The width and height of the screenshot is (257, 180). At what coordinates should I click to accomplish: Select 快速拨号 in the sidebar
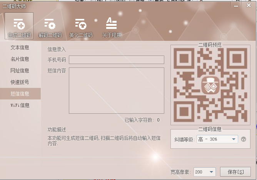20,82
